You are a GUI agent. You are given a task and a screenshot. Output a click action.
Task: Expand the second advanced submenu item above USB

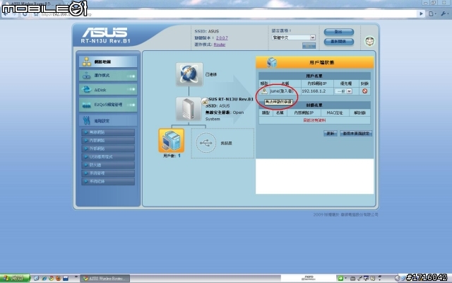click(108, 140)
